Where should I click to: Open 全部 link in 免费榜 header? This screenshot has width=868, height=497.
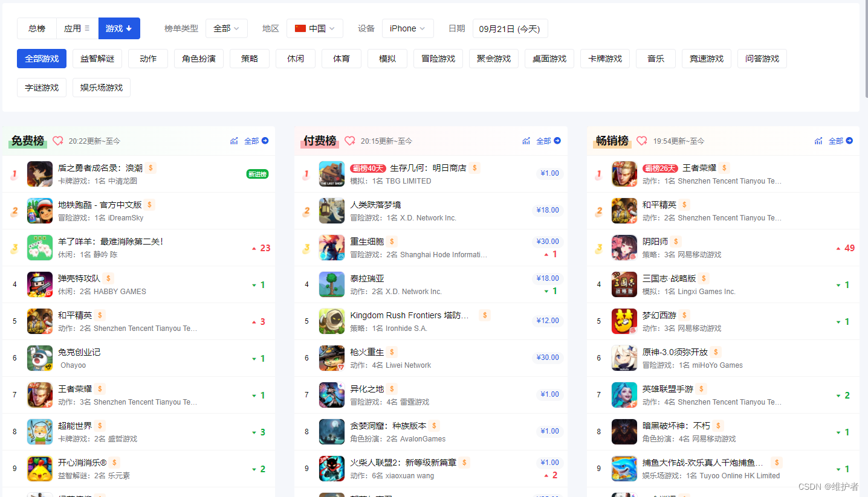(x=256, y=141)
